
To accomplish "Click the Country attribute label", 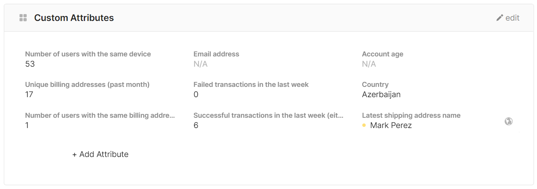I will pyautogui.click(x=375, y=85).
